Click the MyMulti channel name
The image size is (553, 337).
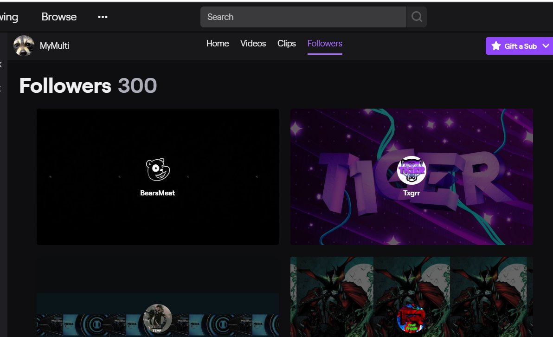pyautogui.click(x=54, y=46)
